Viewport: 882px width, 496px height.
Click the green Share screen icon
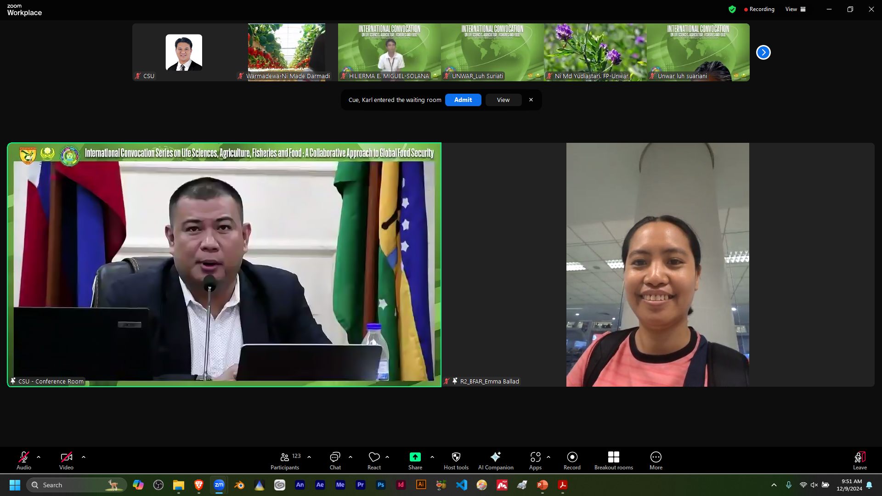(415, 457)
